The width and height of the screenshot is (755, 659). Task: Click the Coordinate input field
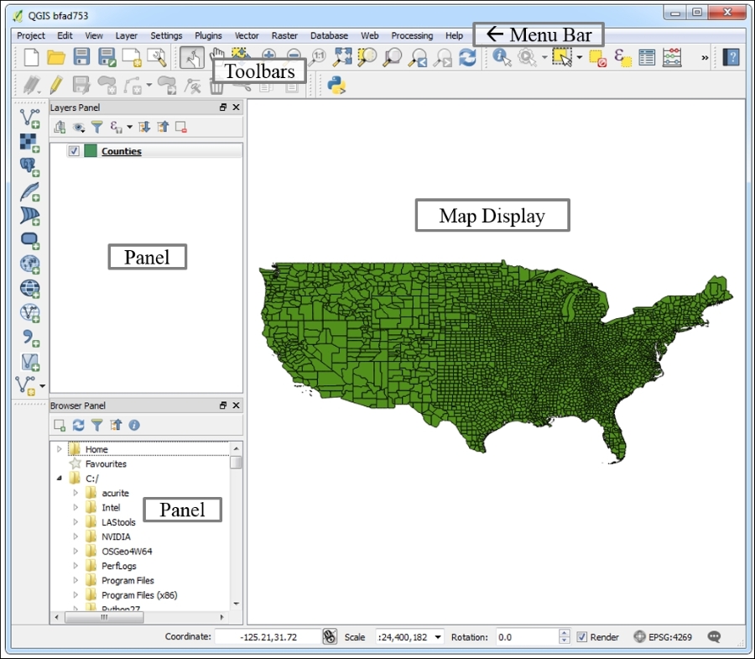[x=268, y=637]
